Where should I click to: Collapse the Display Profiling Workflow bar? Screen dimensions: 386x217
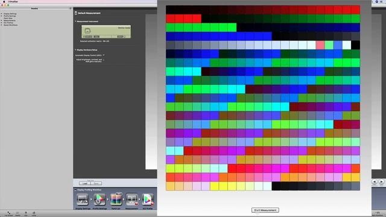coord(75,190)
